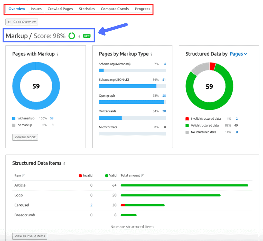
Task: Click info icon beside Pages by Markup Type
Action: [151, 54]
